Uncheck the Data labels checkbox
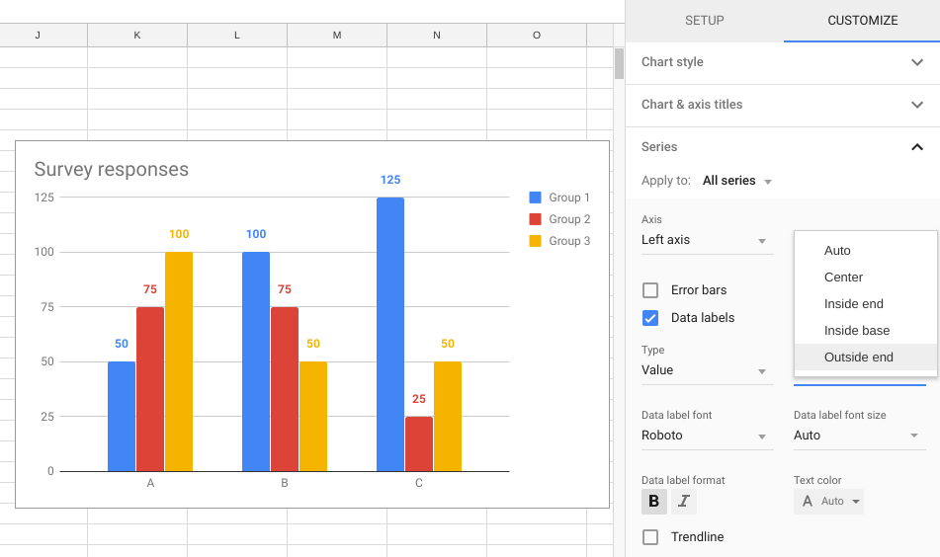 (x=650, y=318)
